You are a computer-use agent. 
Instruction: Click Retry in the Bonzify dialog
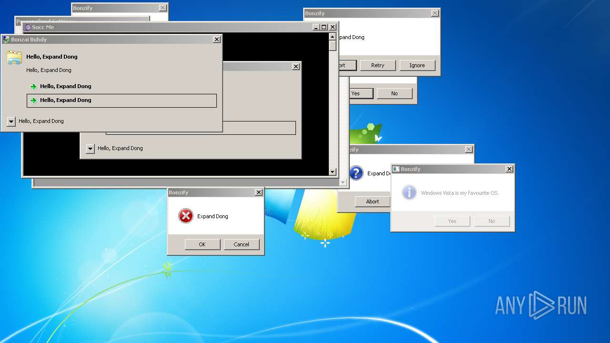click(378, 65)
